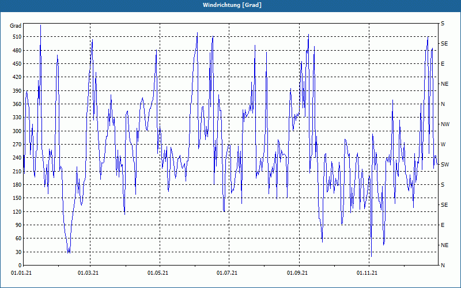
Task: Pick the 420 degree axis label
Action: [17, 77]
